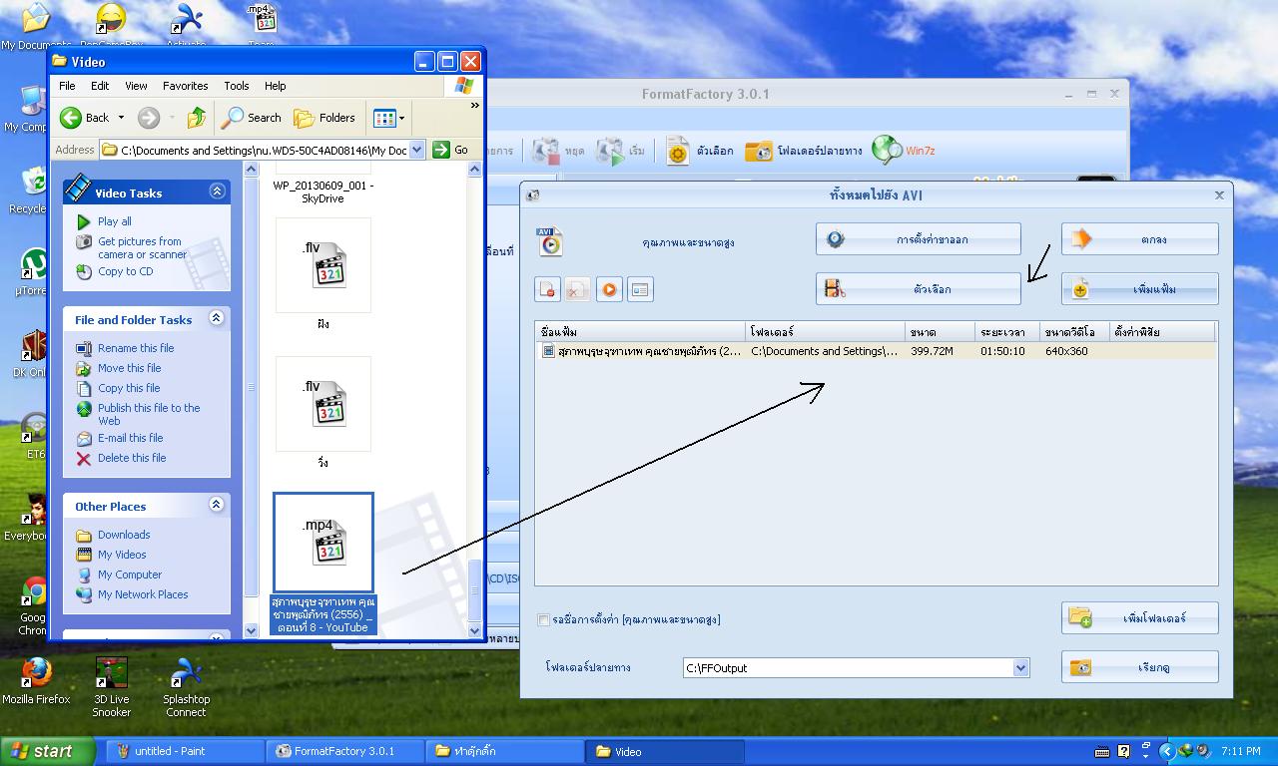Click the Forward arrow in Video window
This screenshot has width=1278, height=766.
(x=149, y=118)
